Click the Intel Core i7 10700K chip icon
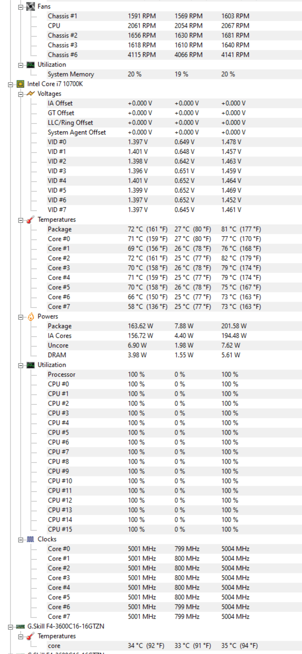The image size is (302, 654). [x=20, y=84]
